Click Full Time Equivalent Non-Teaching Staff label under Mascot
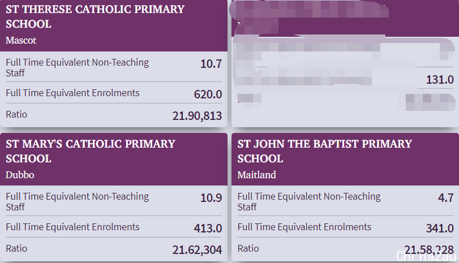Image resolution: width=459 pixels, height=263 pixels. [x=78, y=67]
